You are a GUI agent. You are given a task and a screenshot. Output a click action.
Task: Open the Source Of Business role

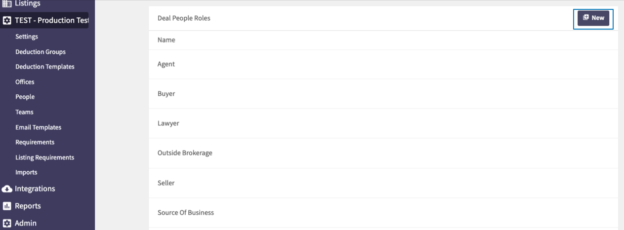tap(383, 213)
